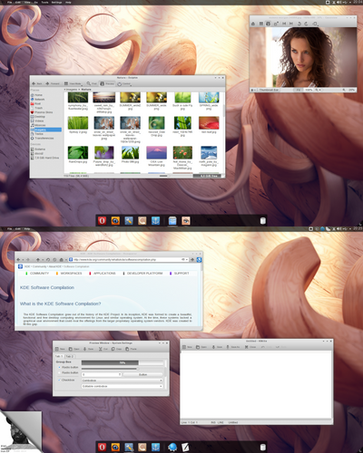Click the zoom slider in the image viewer

(x=331, y=90)
